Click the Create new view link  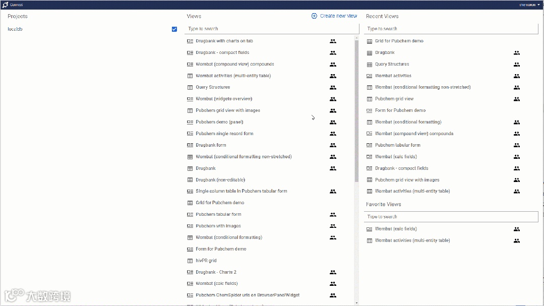338,16
